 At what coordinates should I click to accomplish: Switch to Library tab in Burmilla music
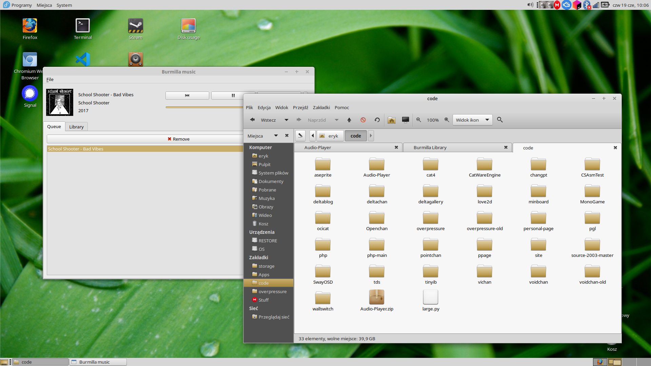[76, 127]
